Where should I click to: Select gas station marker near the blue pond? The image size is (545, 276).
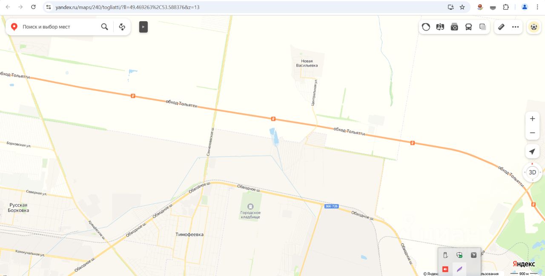(x=273, y=119)
